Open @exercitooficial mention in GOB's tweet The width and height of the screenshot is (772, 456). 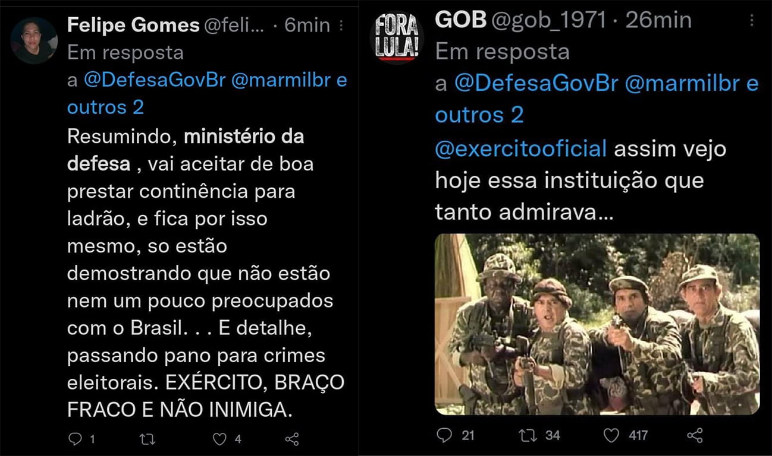click(521, 148)
